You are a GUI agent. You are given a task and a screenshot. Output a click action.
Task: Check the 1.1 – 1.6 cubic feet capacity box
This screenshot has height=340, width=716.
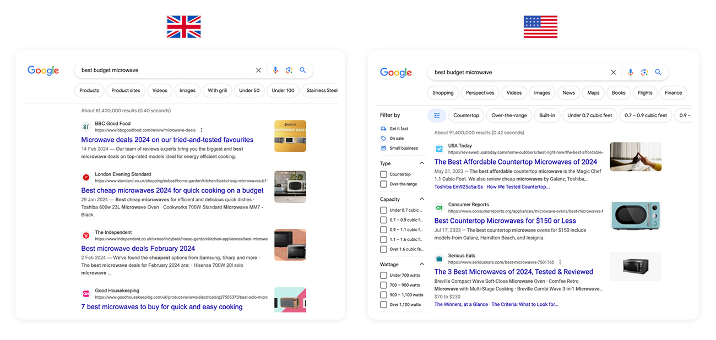[x=383, y=240]
